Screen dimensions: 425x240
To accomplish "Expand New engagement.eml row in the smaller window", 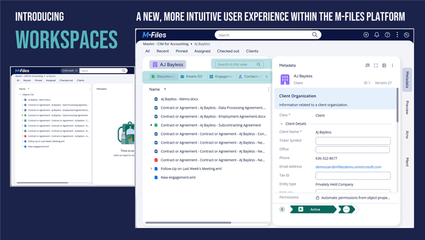I will (x=23, y=146).
